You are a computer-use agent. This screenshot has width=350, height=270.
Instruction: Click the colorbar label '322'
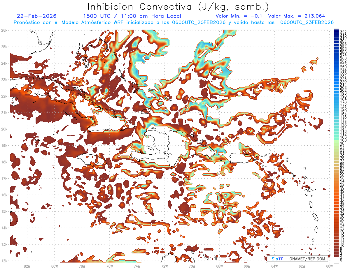coord(343,32)
